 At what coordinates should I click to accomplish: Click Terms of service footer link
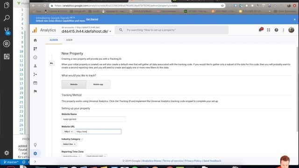click(173, 161)
